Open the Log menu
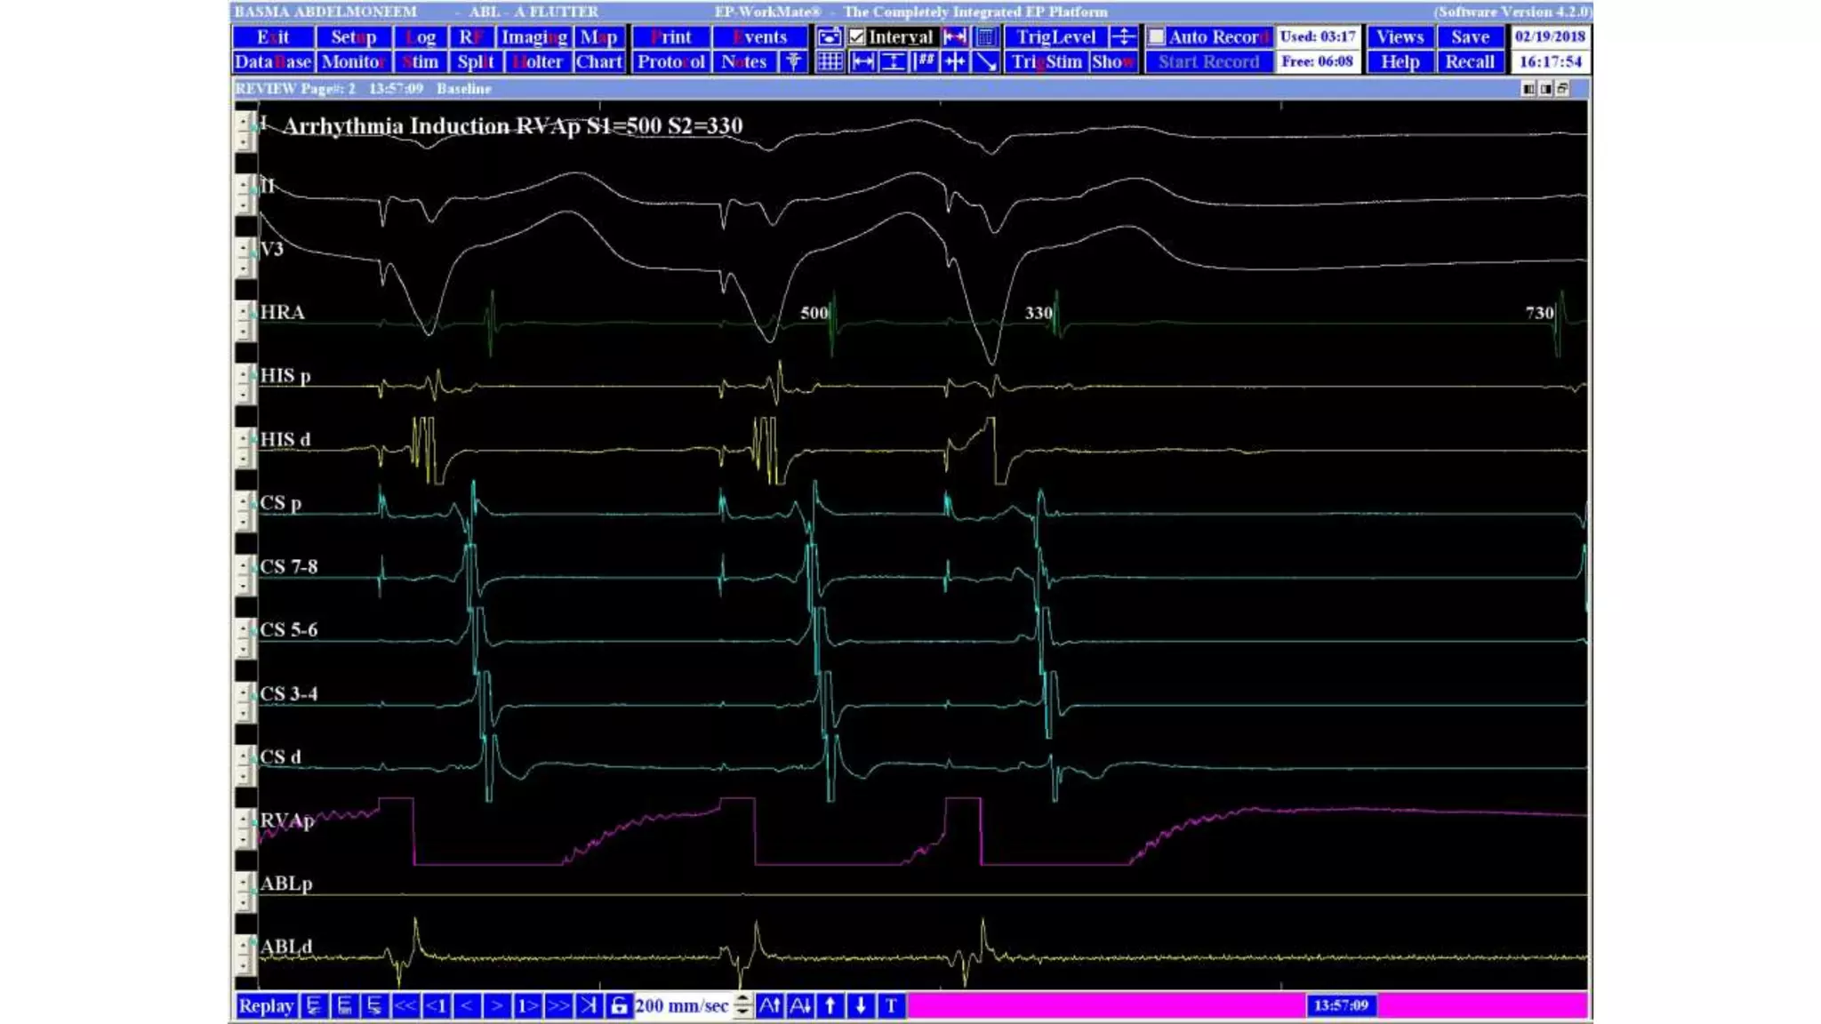 (x=421, y=37)
